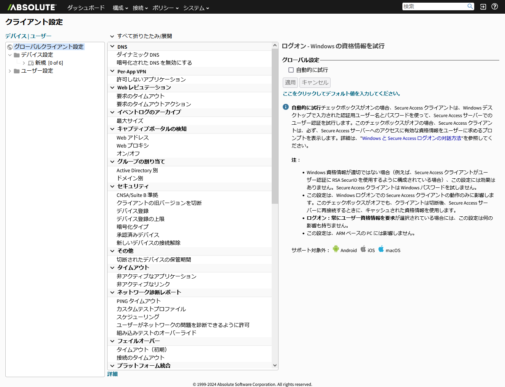
Task: Click in the 検索 search field
Action: point(434,6)
